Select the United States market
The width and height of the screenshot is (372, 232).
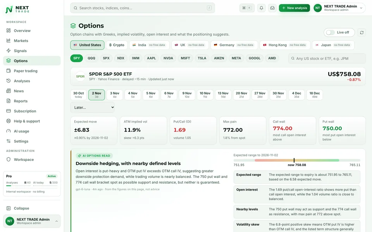pos(87,45)
